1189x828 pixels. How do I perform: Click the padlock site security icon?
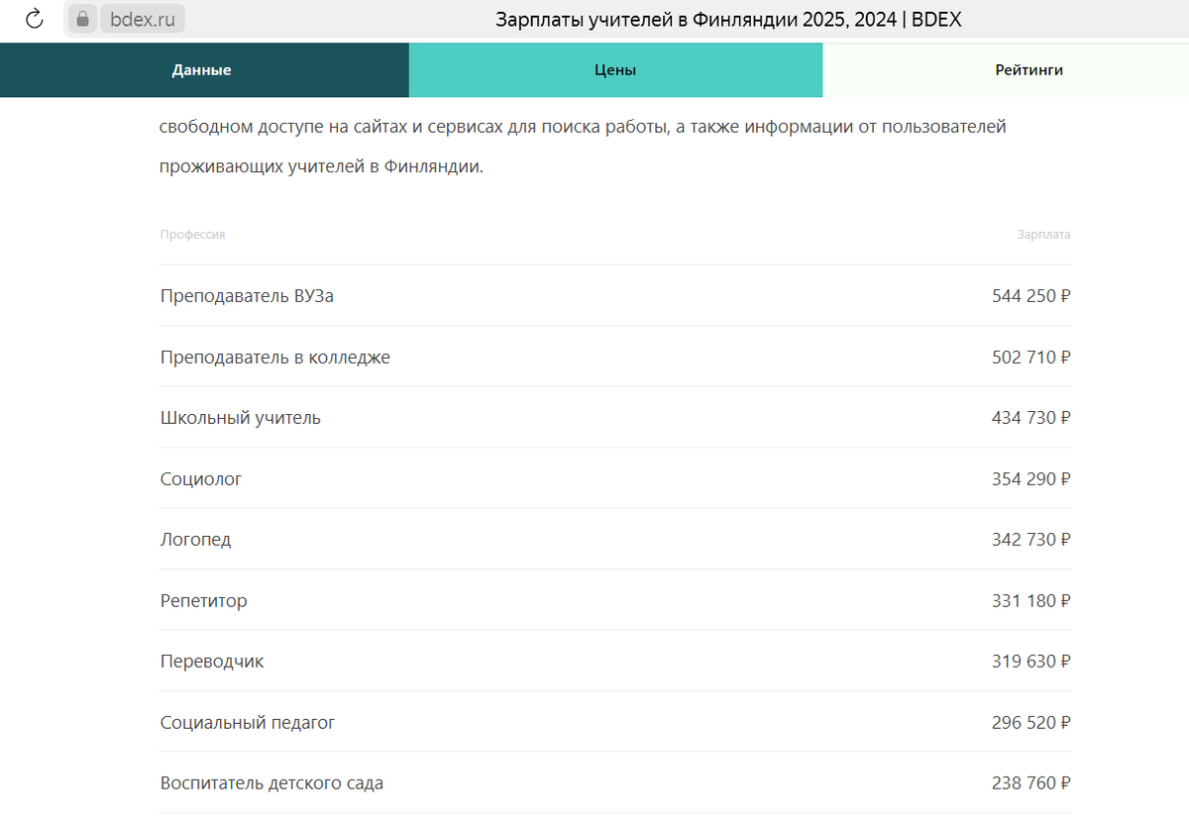point(82,19)
